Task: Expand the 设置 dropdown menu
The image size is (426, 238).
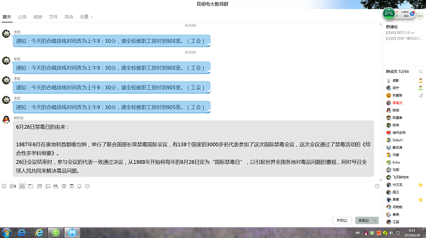Action: (x=86, y=17)
